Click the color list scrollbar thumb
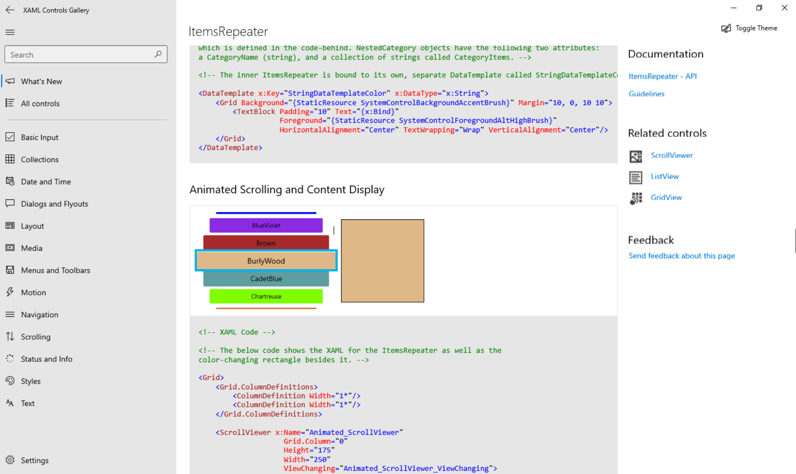796x474 pixels. 334,230
